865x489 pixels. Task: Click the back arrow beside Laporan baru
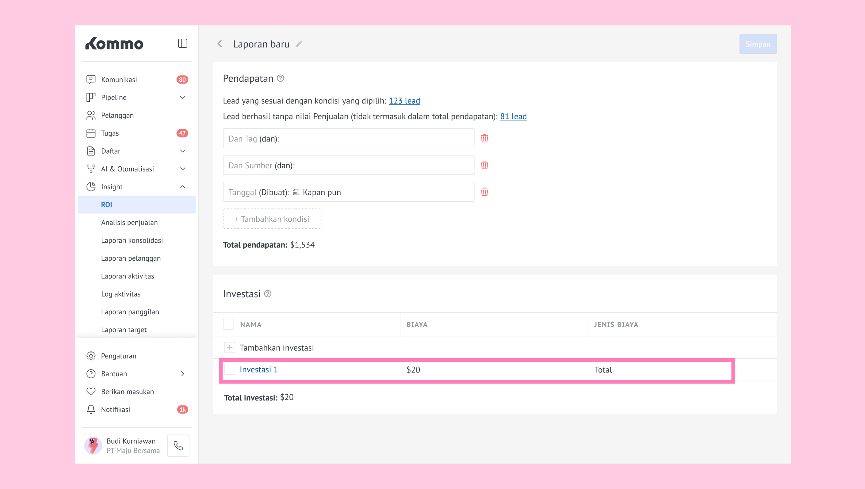coord(220,44)
